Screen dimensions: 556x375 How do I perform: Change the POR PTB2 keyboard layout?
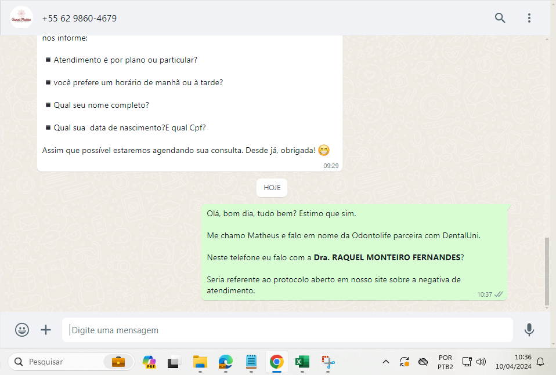click(x=445, y=362)
